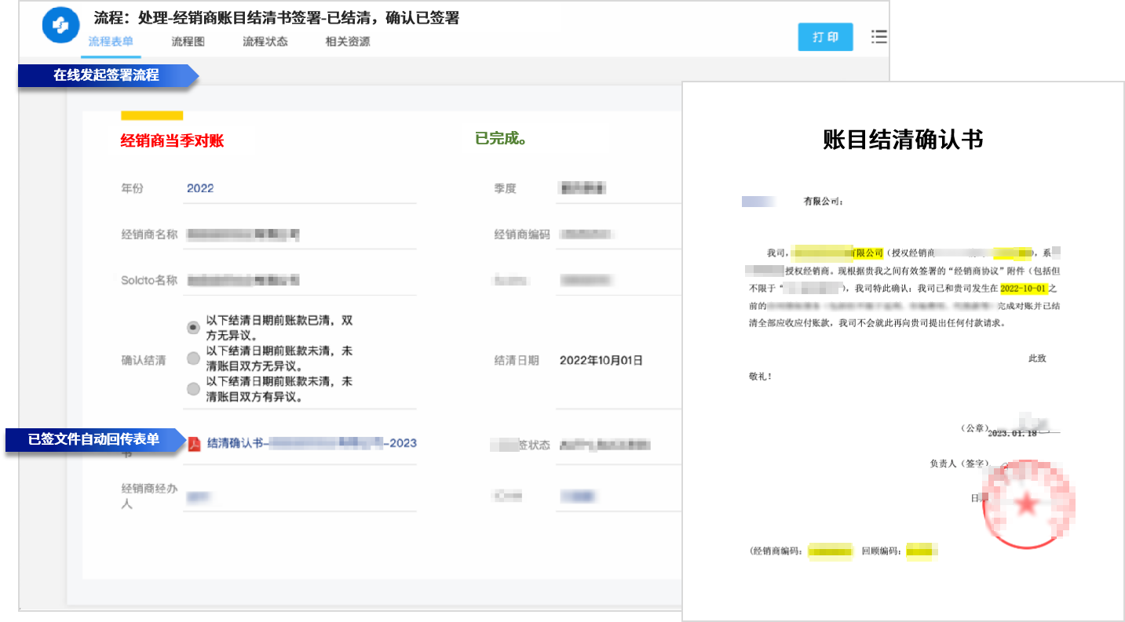Click the 经销商当季对账 red heading
Screen dimensions: 1125x622
coord(172,140)
